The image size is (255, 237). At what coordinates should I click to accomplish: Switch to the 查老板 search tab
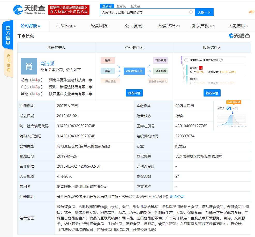click(x=121, y=6)
